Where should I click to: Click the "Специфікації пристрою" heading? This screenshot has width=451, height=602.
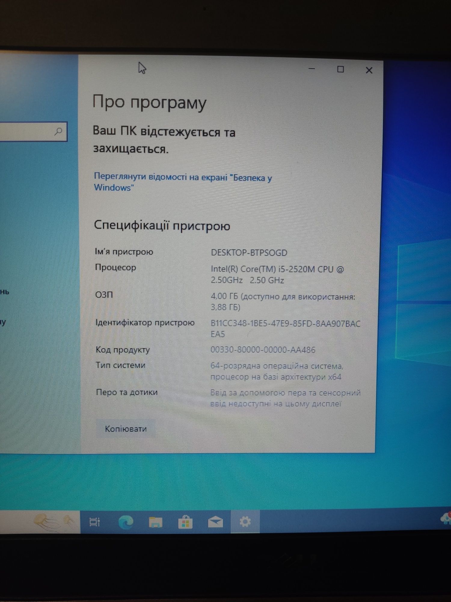tap(162, 225)
